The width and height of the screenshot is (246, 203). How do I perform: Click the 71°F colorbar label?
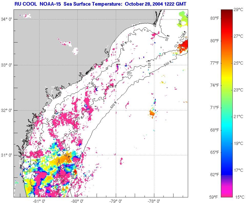click(x=215, y=108)
